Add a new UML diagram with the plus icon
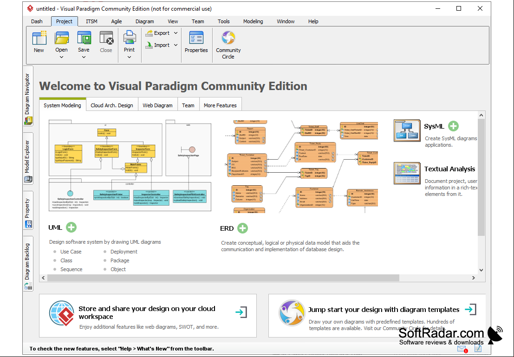The height and width of the screenshot is (357, 514). pyautogui.click(x=71, y=227)
